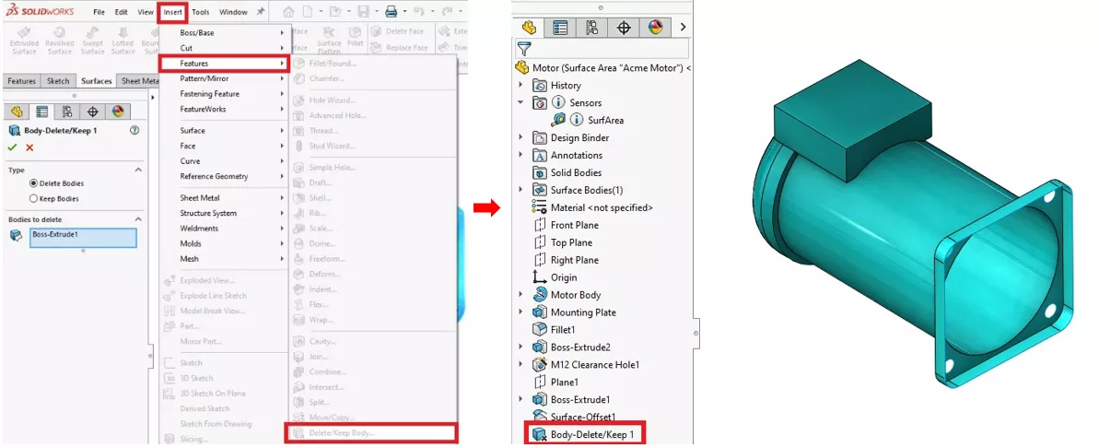Cancel Body-Delete/Keep with red X
1099x448 pixels.
pos(29,147)
